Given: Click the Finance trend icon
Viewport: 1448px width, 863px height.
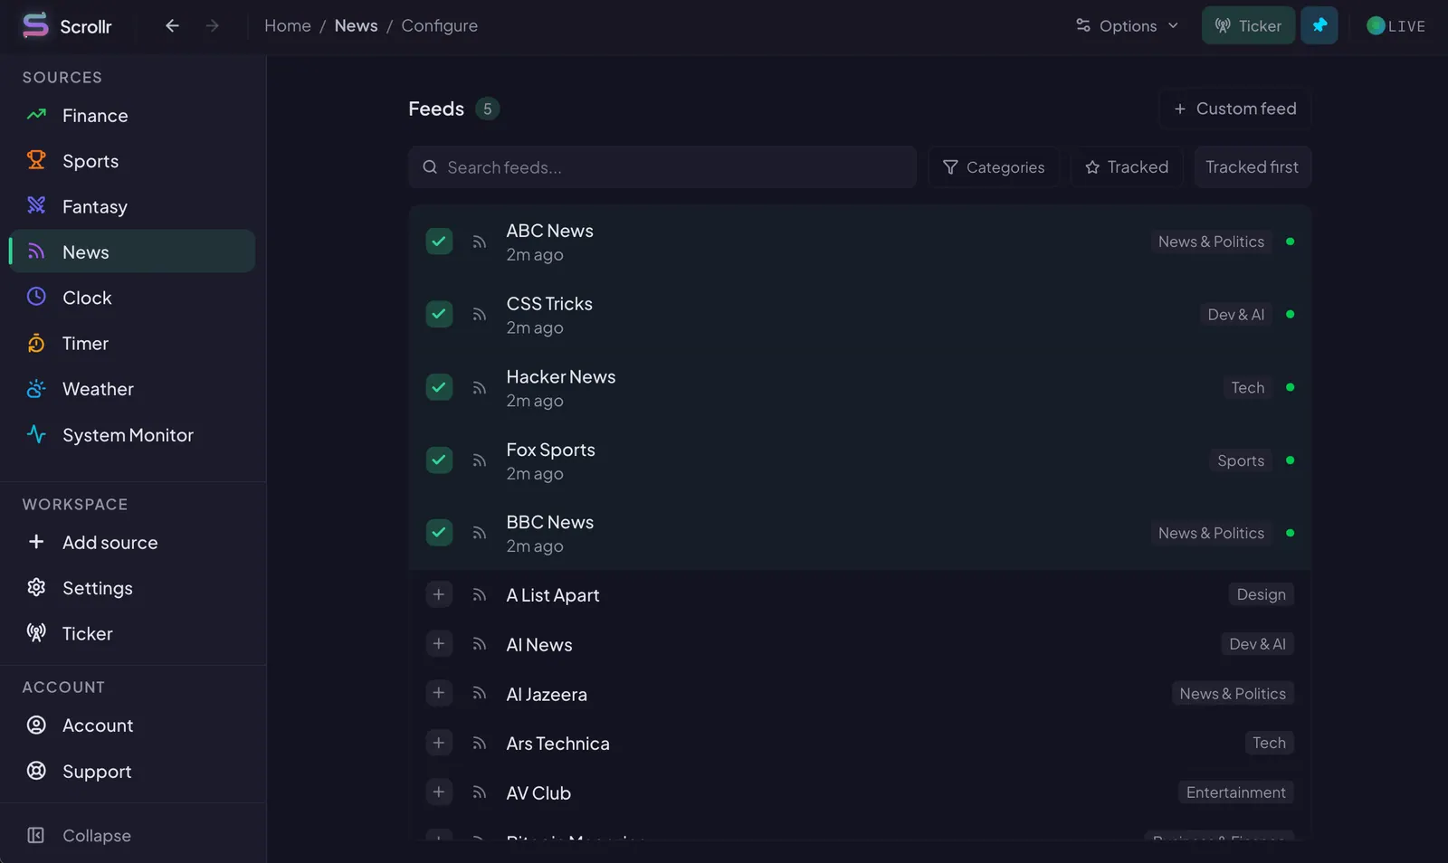Looking at the screenshot, I should pos(36,115).
